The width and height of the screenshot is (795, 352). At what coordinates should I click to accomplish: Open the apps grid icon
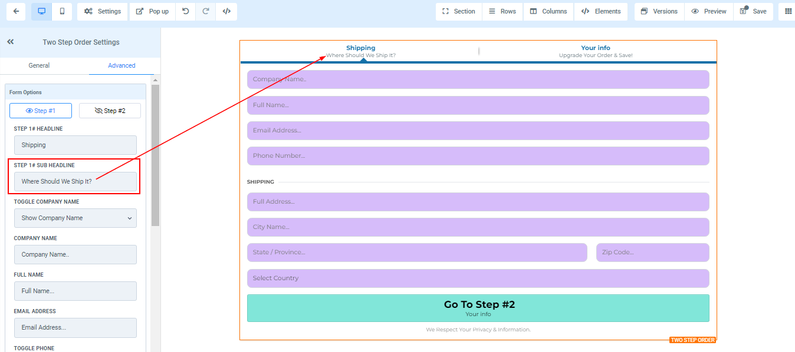[788, 11]
